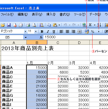Open the Paste options dropdown arrow
The height and width of the screenshot is (109, 108).
pos(59,25)
